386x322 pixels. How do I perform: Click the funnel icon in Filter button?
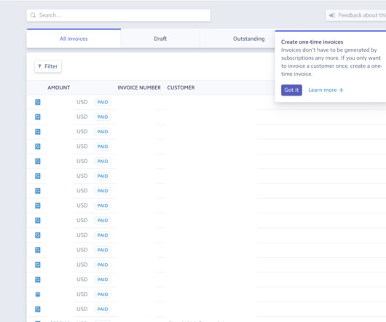pos(39,66)
